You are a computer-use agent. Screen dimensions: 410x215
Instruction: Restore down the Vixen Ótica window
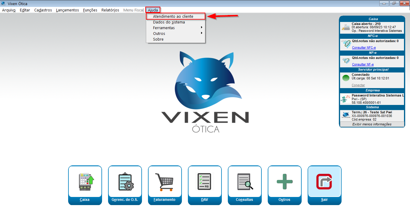(394, 3)
